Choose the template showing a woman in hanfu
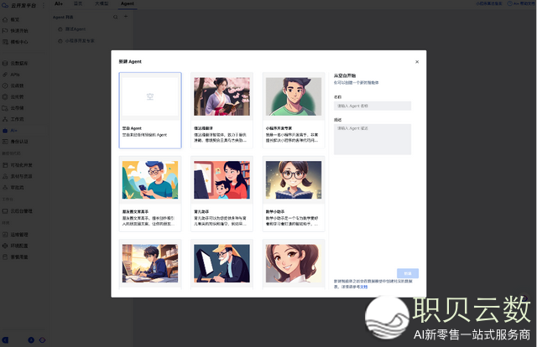Screen dimensions: 537x347 pos(222,110)
